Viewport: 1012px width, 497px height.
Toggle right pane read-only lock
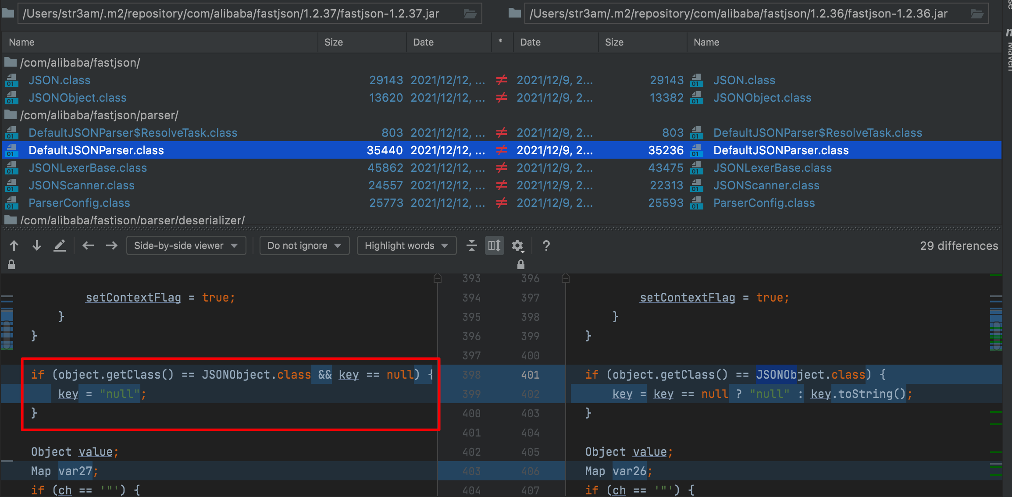(521, 264)
